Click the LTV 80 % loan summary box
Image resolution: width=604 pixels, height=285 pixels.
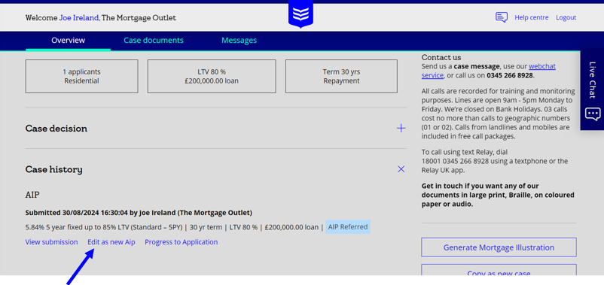point(212,76)
